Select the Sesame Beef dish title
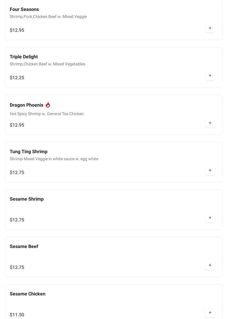Viewport: 227px width, 319px height. (x=24, y=247)
